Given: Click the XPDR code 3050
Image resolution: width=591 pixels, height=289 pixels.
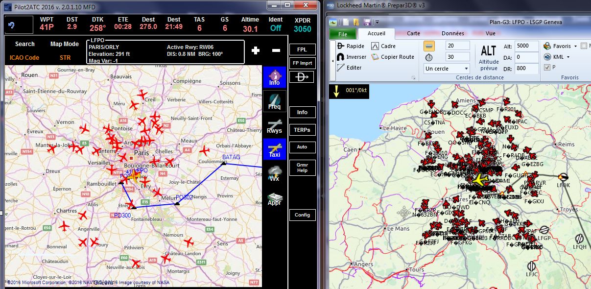Looking at the screenshot, I should [x=302, y=29].
